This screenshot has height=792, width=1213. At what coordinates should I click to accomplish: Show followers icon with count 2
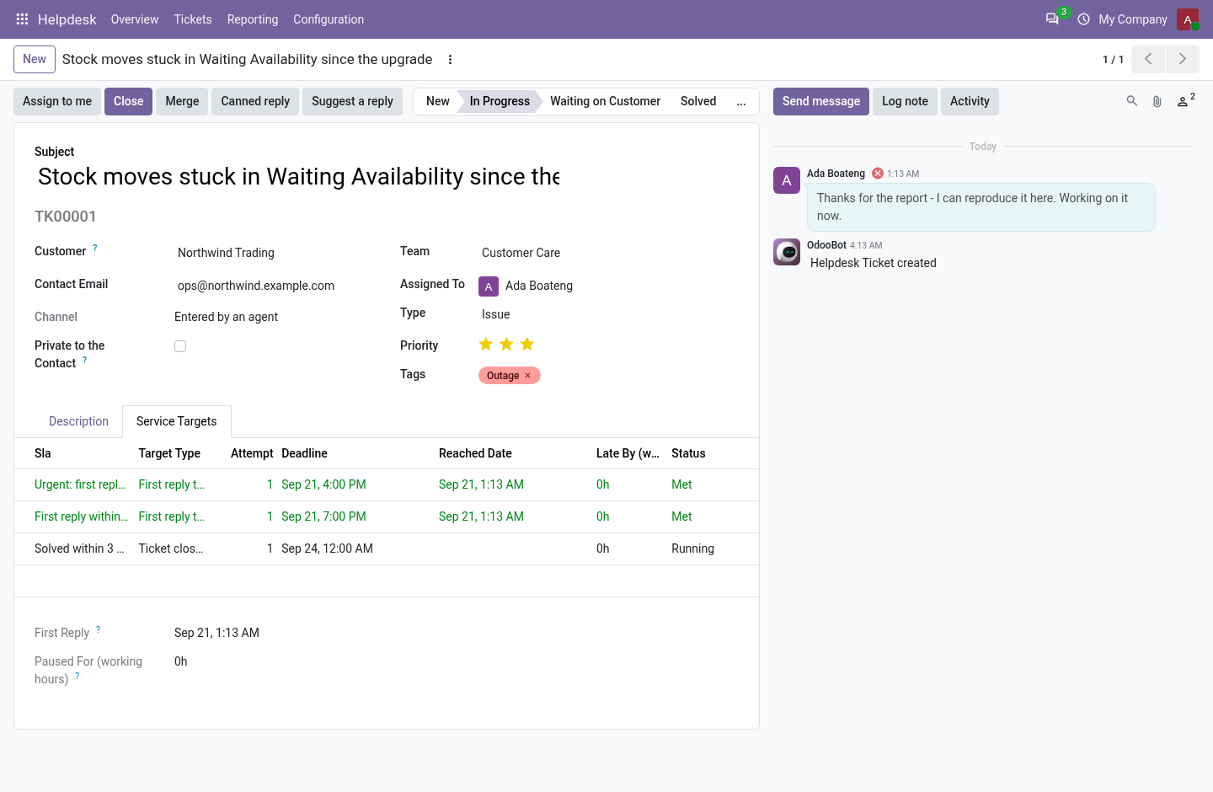tap(1185, 101)
